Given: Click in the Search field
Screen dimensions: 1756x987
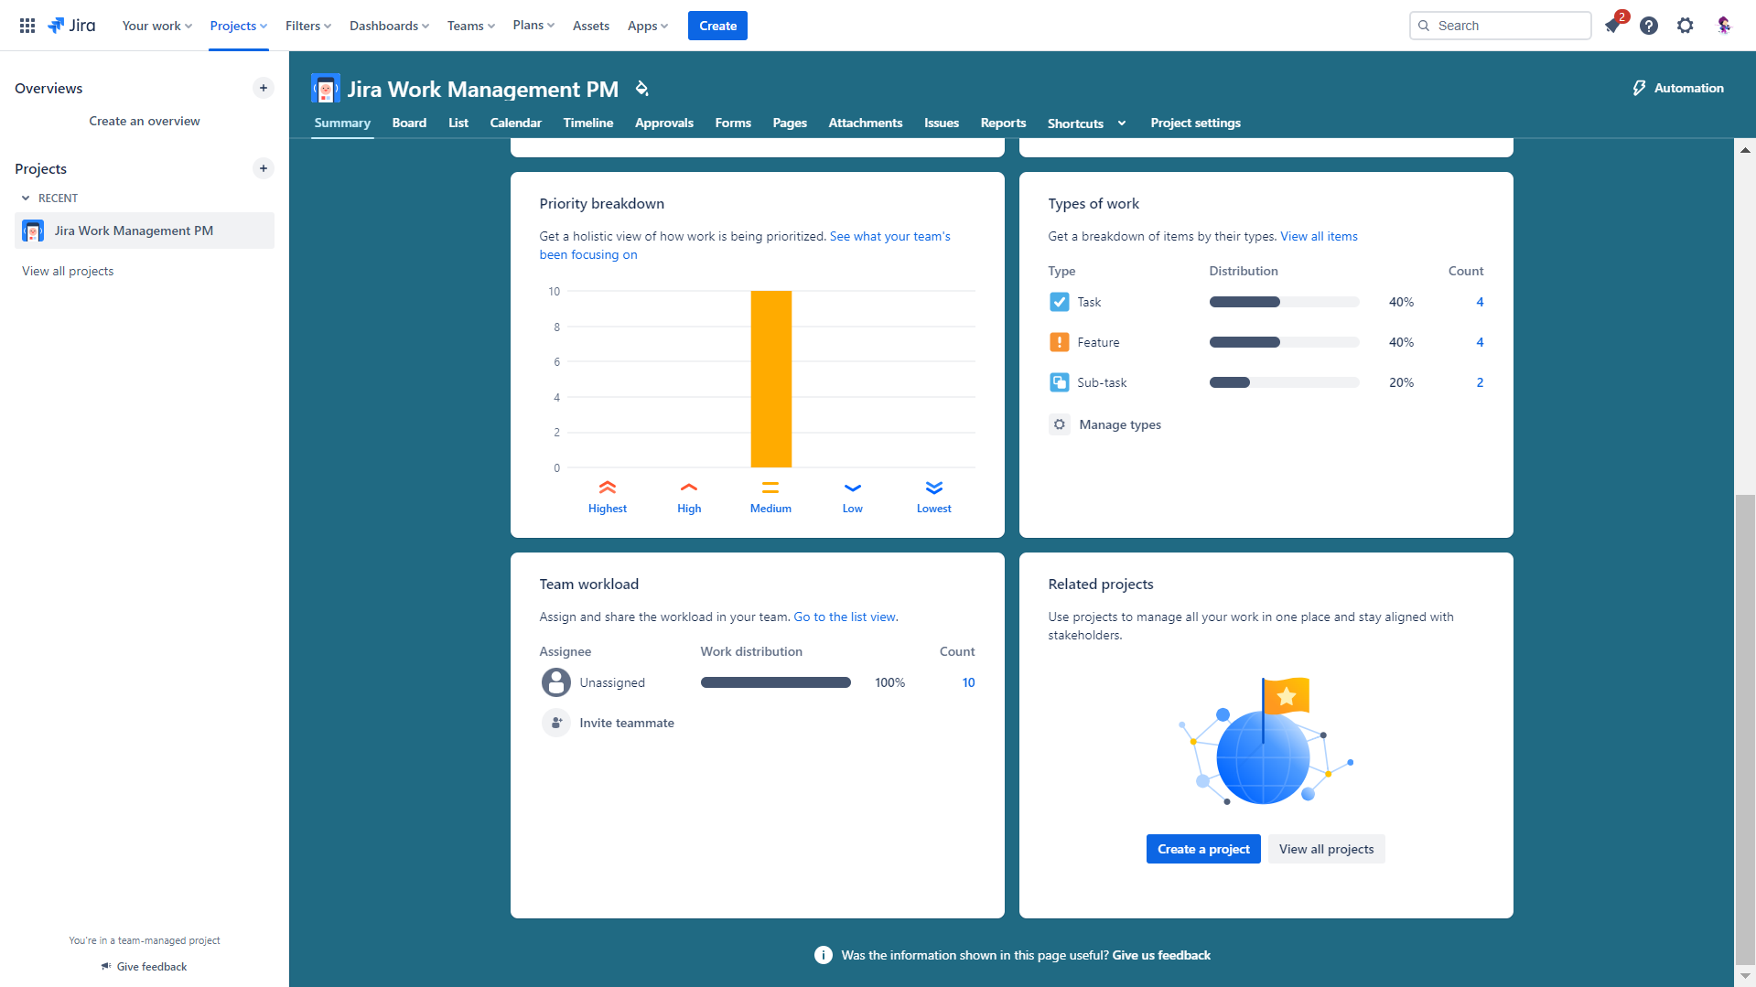Looking at the screenshot, I should tap(1500, 26).
